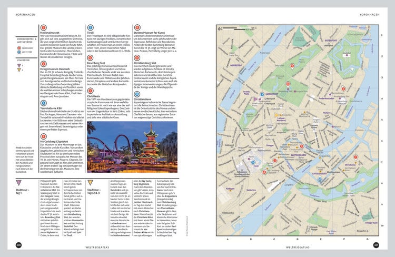The image size is (395, 257).
Task: Click the Vesterbro label on the map
Action: 251,190
